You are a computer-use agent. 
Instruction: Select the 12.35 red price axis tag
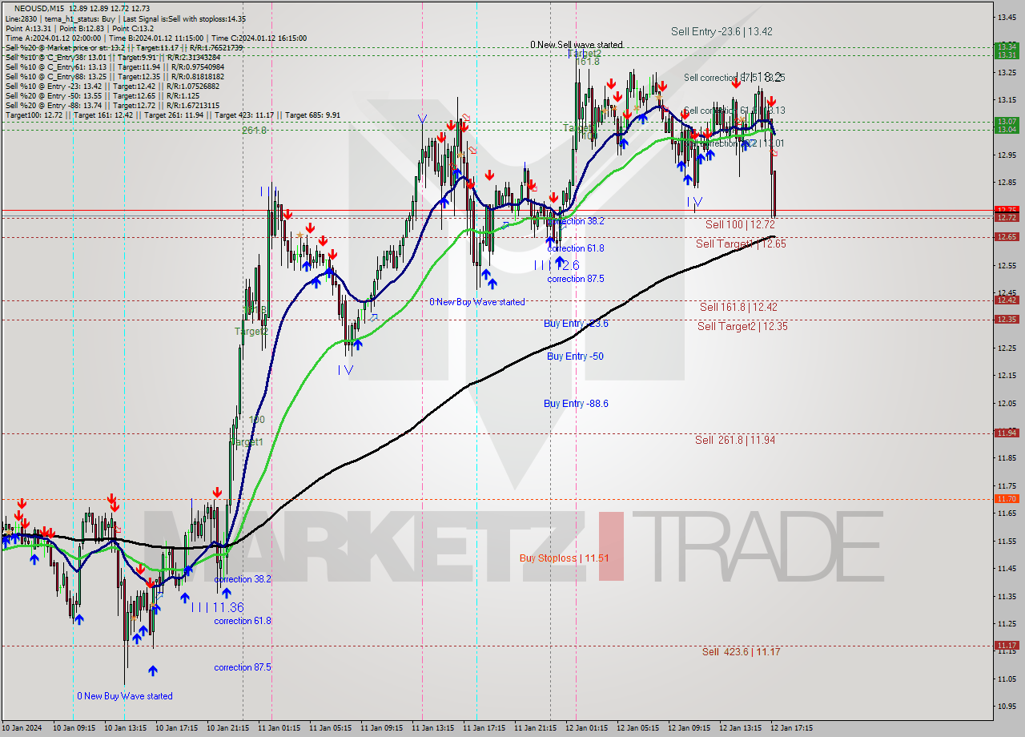click(x=1007, y=319)
